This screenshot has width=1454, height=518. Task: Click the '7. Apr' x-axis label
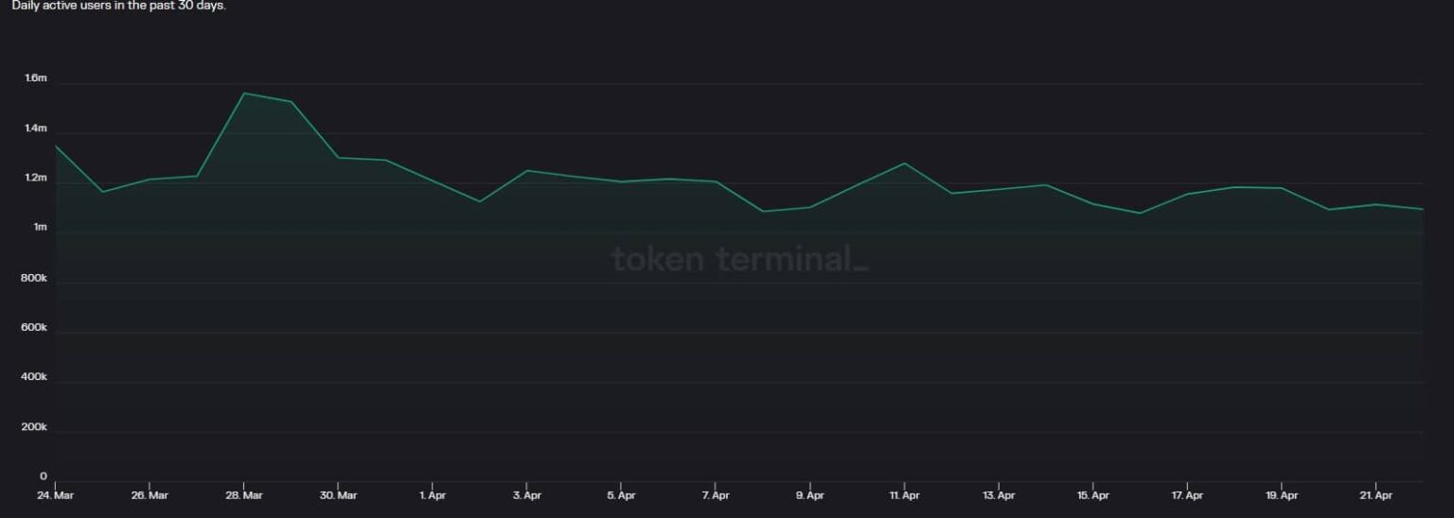click(x=716, y=495)
